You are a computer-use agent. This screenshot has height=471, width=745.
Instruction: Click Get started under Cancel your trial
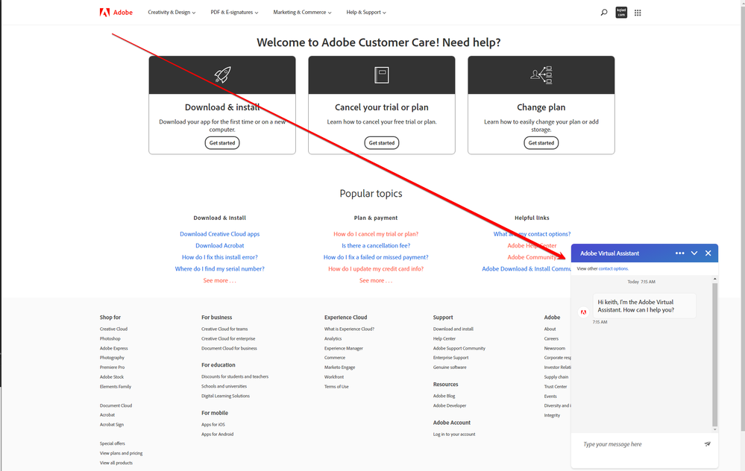click(382, 143)
